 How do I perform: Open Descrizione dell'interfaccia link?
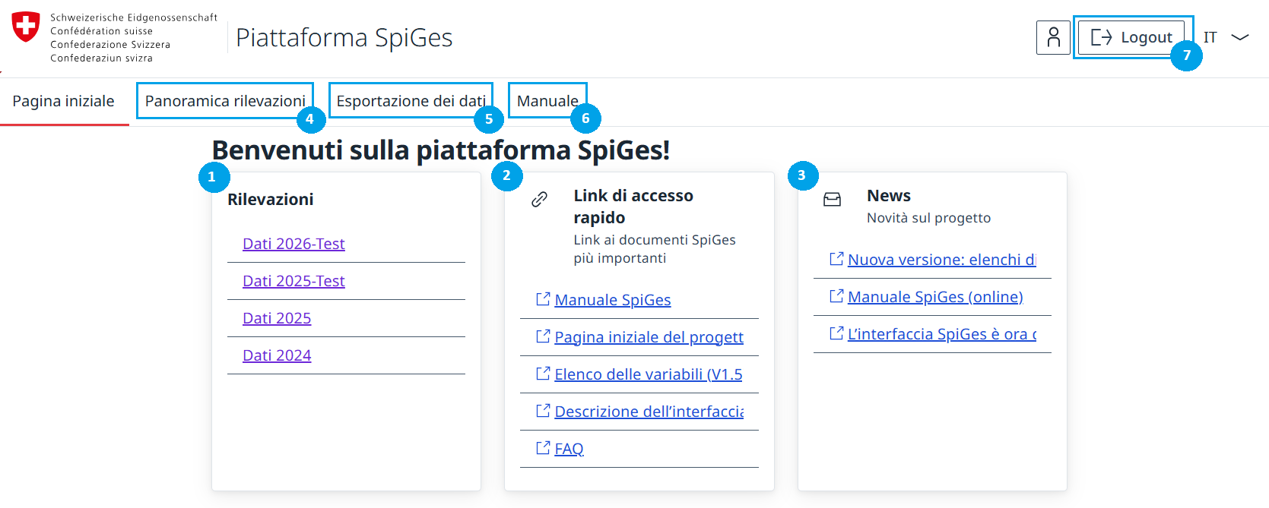tap(649, 412)
